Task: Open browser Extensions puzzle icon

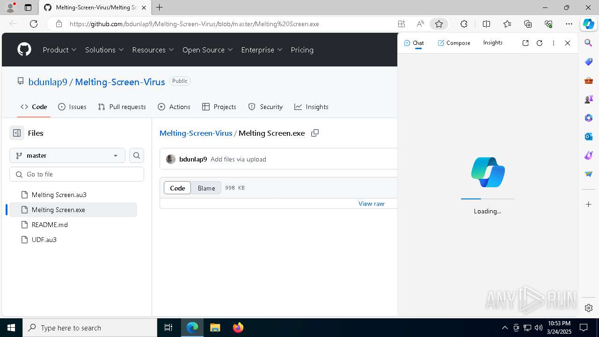Action: [x=464, y=24]
